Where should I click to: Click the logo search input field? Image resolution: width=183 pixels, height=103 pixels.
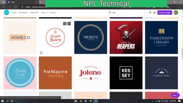click(x=127, y=13)
